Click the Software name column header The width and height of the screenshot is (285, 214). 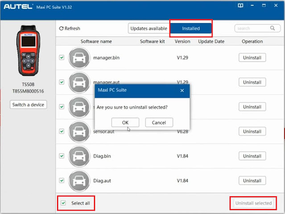click(96, 41)
